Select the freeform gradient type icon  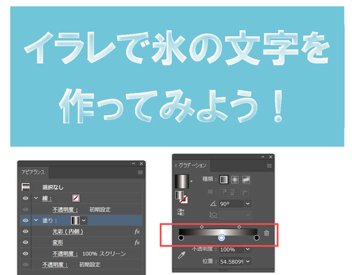(x=246, y=179)
